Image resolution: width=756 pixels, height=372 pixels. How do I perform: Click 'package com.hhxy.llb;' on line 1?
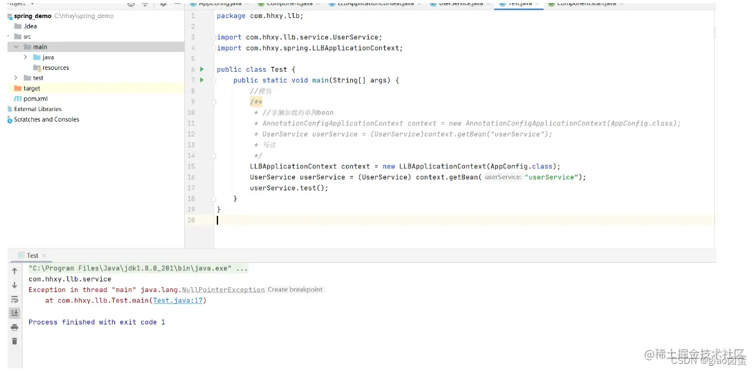coord(260,16)
